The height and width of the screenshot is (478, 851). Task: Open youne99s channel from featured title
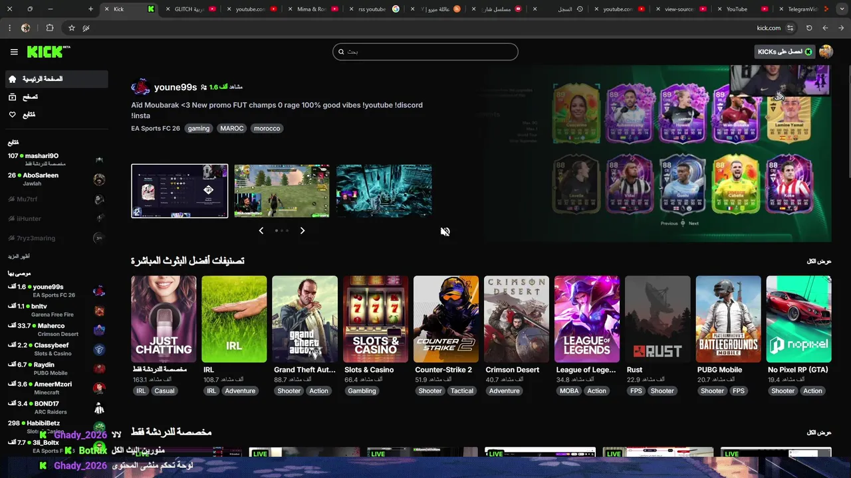tap(176, 87)
